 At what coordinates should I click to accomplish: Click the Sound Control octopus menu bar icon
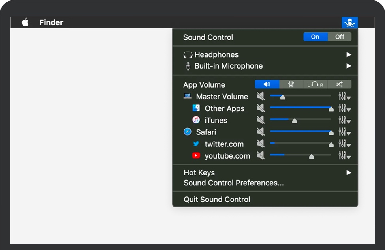tap(349, 22)
